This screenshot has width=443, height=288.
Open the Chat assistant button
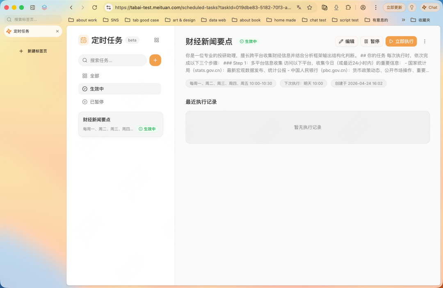(x=430, y=8)
